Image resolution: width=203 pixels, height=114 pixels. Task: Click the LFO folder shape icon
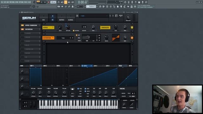[x=72, y=89]
